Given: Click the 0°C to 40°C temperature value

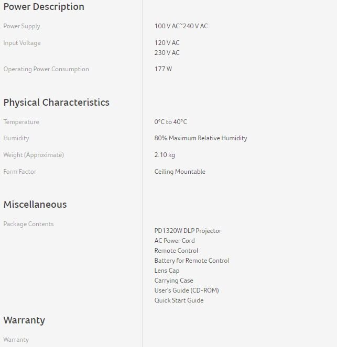Looking at the screenshot, I should click(x=170, y=122).
